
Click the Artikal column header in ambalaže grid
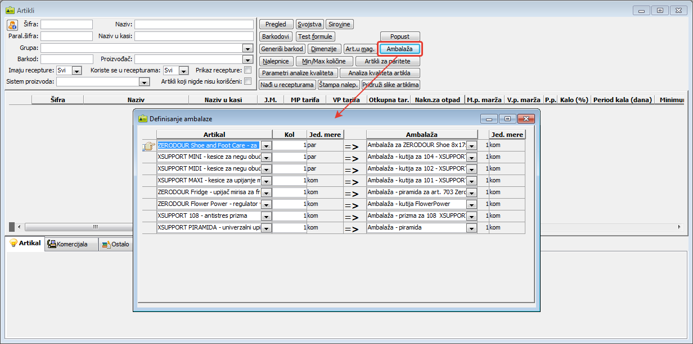(x=214, y=135)
